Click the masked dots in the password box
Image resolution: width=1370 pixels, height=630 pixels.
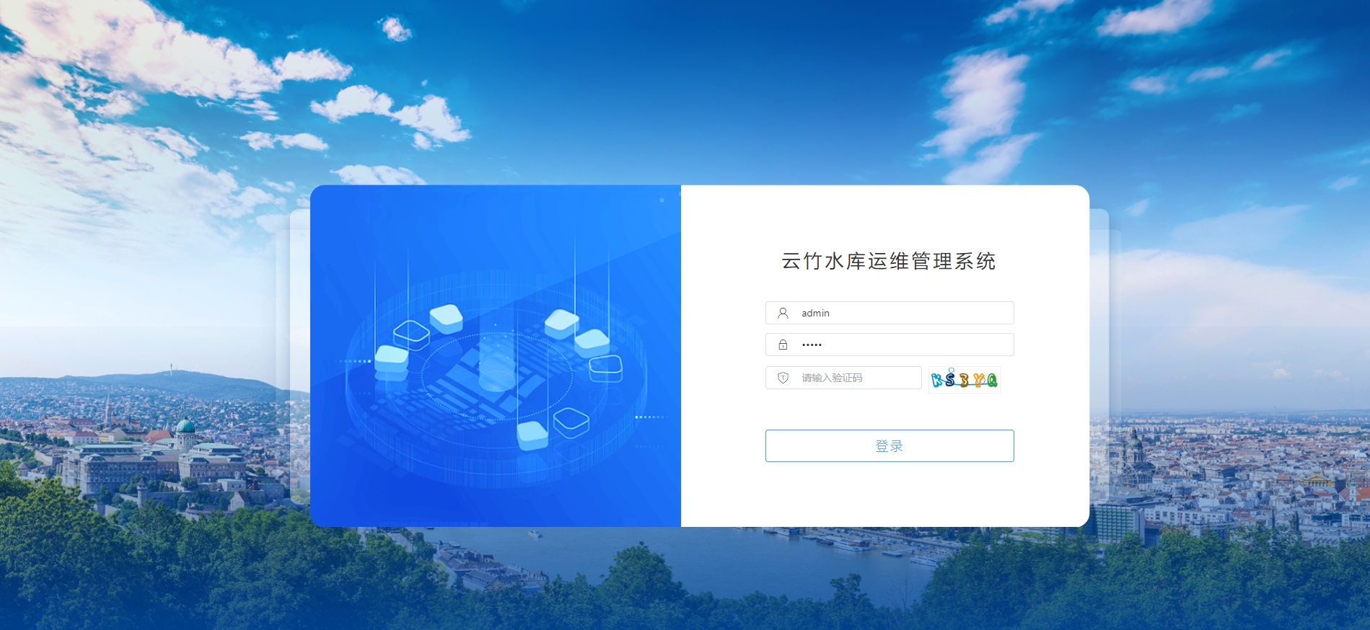coord(812,345)
